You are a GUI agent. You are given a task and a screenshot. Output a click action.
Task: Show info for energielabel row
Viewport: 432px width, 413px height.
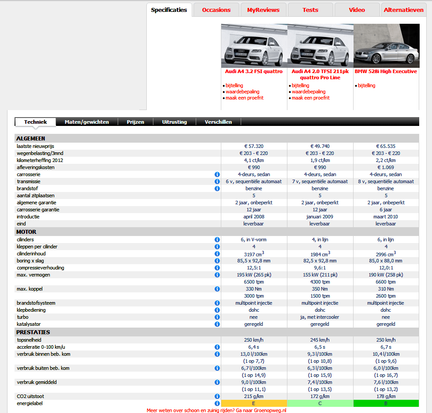pyautogui.click(x=217, y=403)
